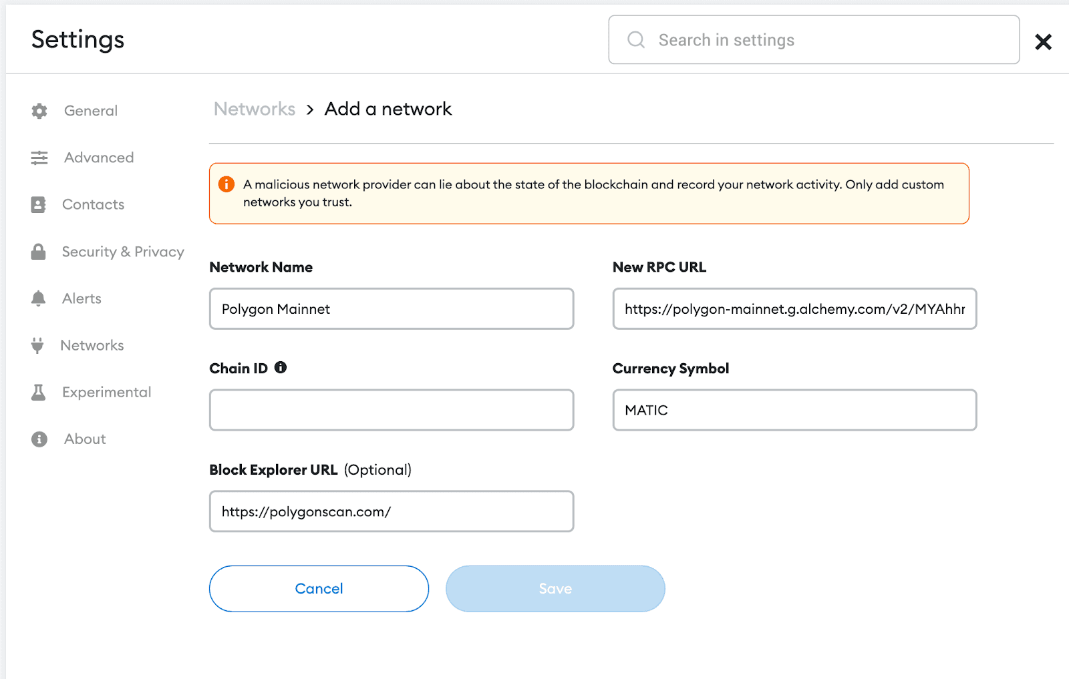Close the Settings window
1069x679 pixels.
click(1042, 41)
